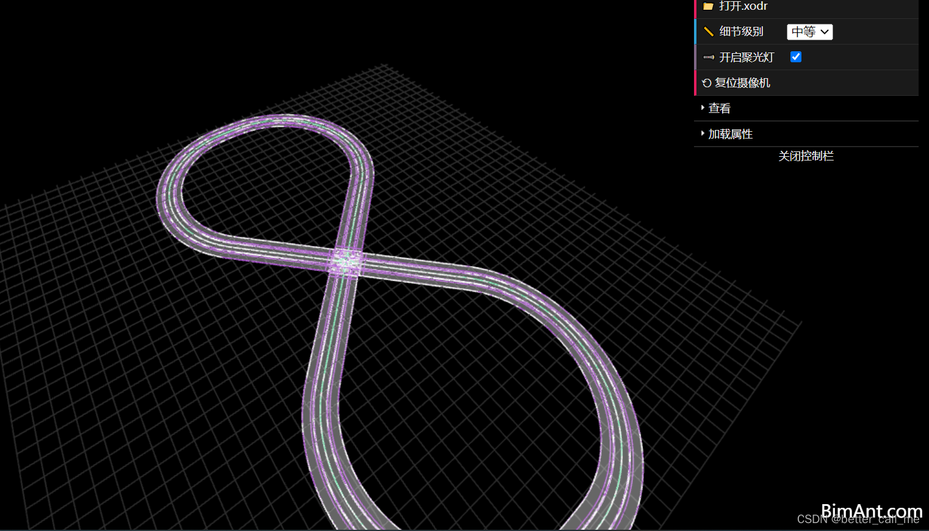Open an .xodr file via 打开.xodr

click(806, 8)
